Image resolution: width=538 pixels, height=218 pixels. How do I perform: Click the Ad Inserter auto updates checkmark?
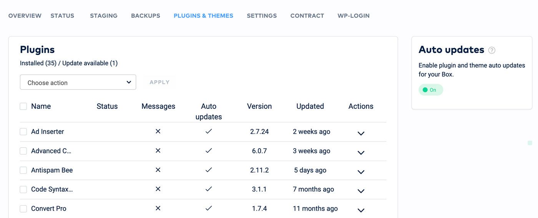(x=209, y=131)
